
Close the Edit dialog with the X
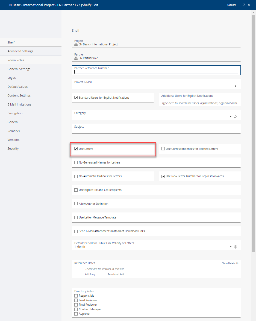coord(249,5)
